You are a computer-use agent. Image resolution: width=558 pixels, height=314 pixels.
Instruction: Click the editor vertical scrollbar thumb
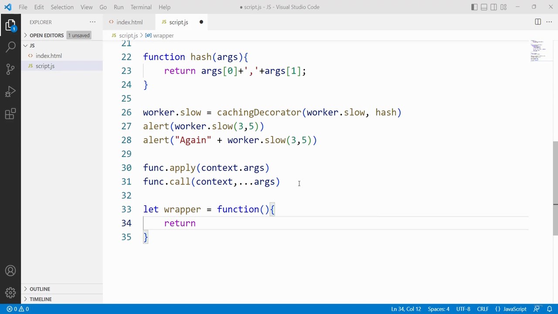coord(555,188)
